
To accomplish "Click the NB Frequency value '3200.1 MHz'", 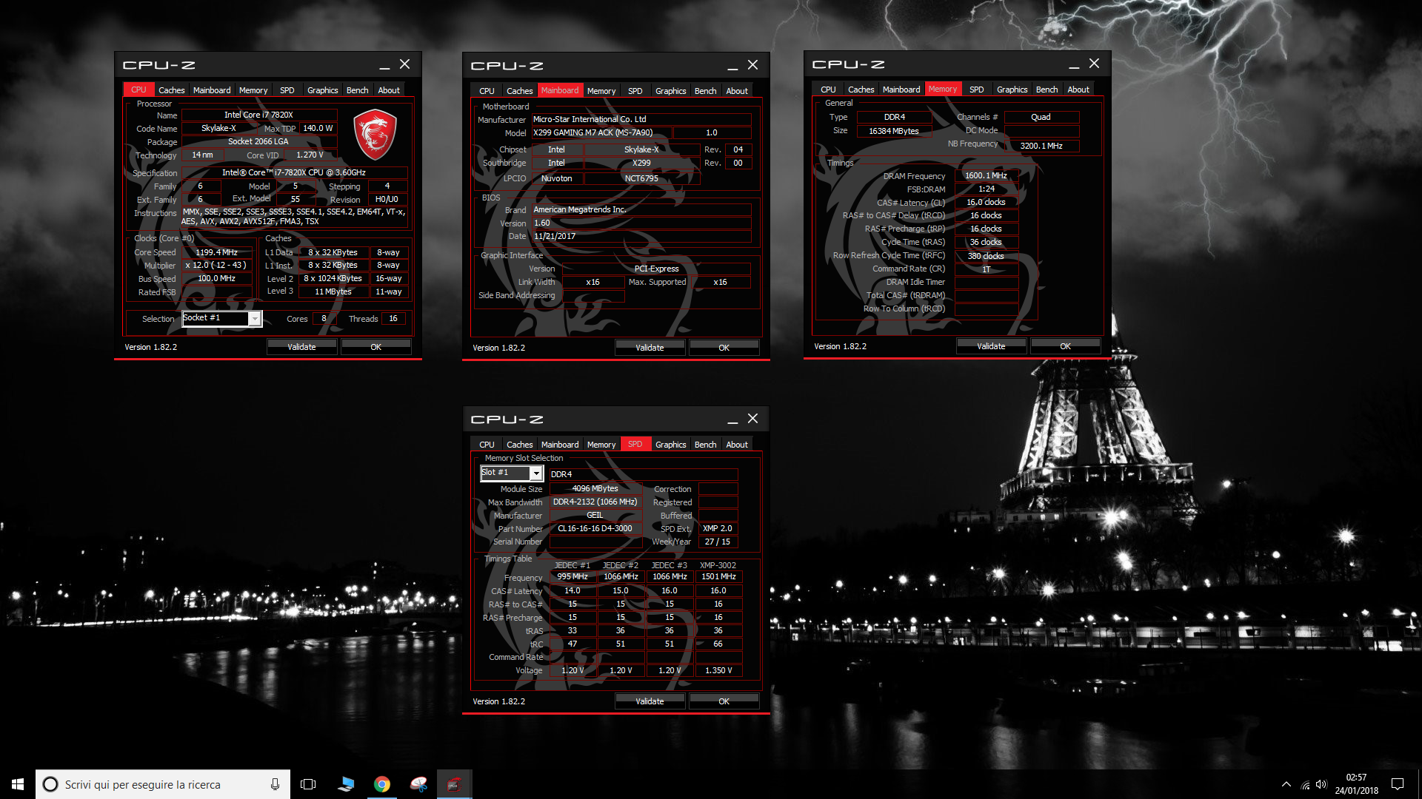I will (1041, 146).
